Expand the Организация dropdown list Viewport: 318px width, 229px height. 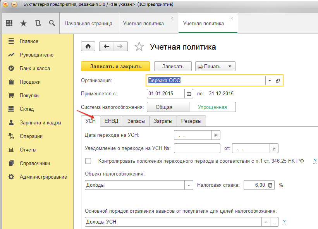(x=269, y=81)
